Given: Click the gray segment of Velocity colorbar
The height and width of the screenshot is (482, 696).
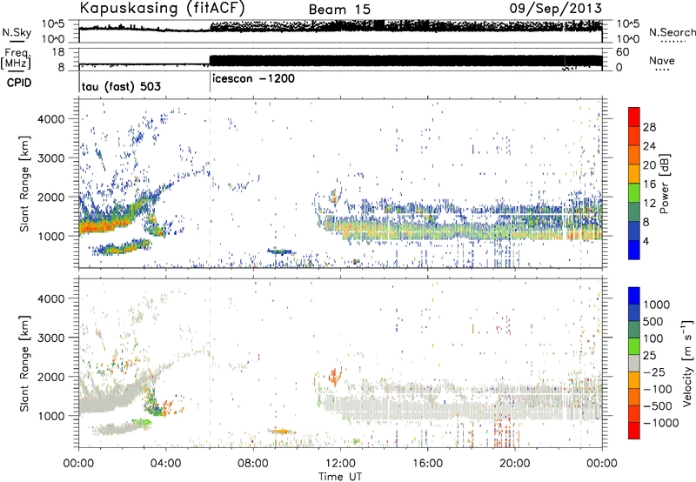Looking at the screenshot, I should (634, 364).
